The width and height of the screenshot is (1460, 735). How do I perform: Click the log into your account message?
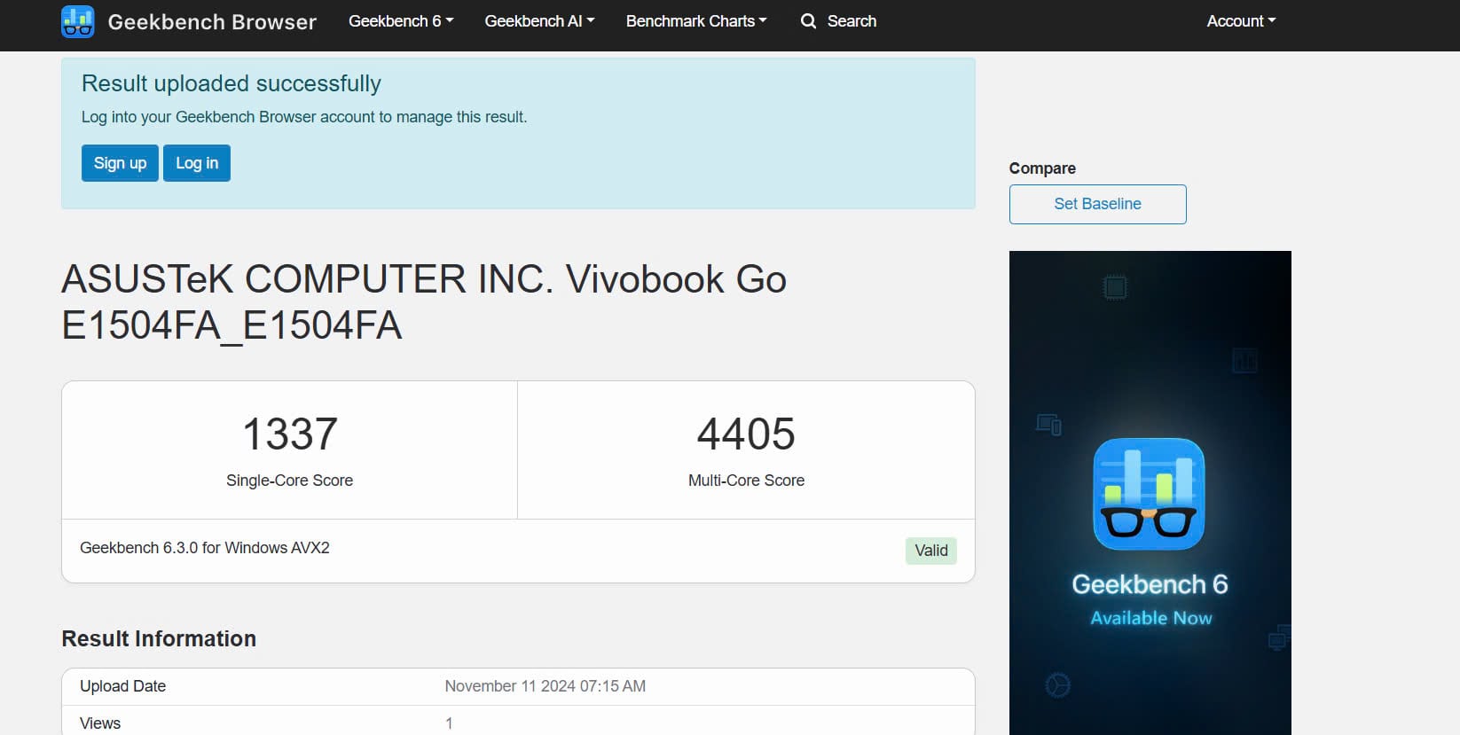(x=304, y=117)
